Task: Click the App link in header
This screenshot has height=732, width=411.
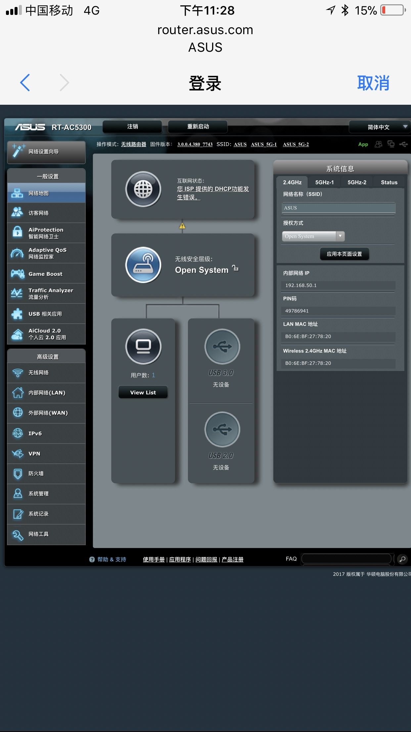Action: [x=363, y=144]
